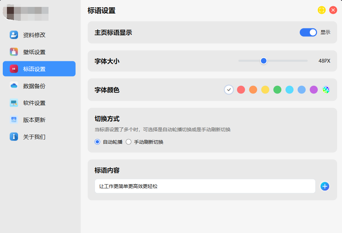Select the 自动轮播 radio option
The image size is (342, 233).
[x=97, y=142]
